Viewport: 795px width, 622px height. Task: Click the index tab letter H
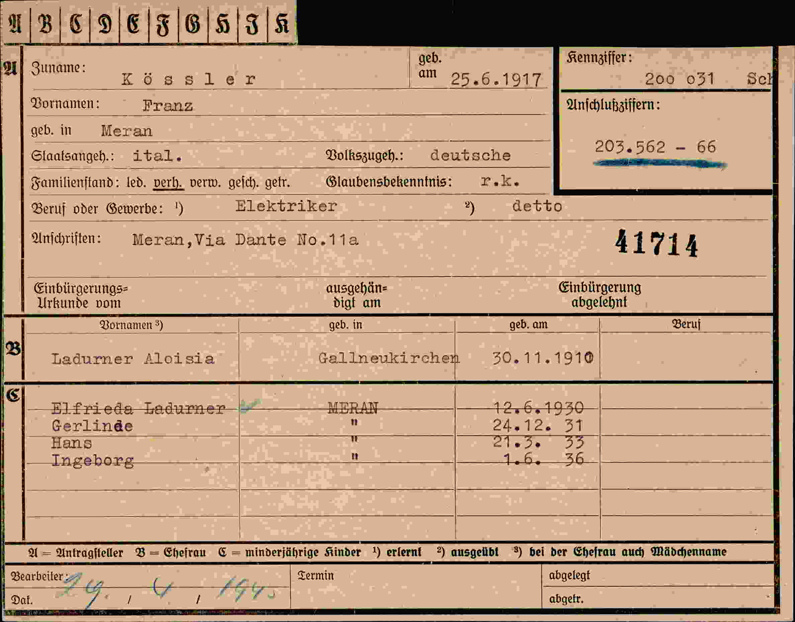223,24
